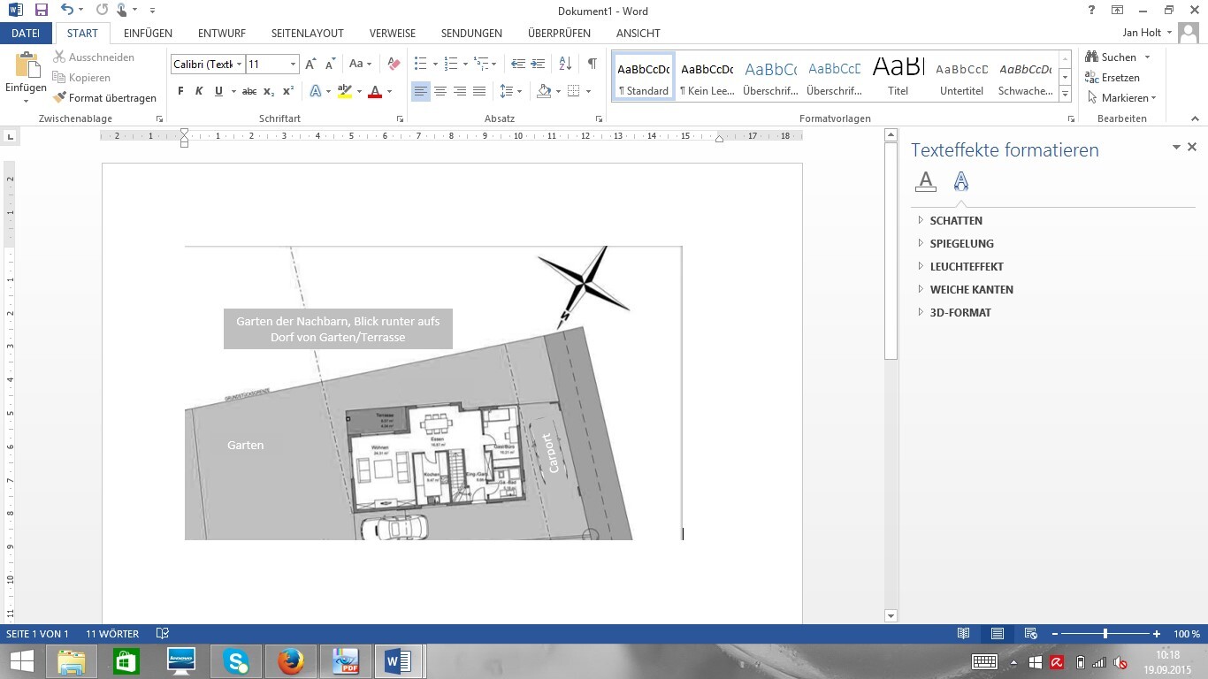
Task: Switch to the SEITENLAYOUT tab
Action: tap(307, 34)
